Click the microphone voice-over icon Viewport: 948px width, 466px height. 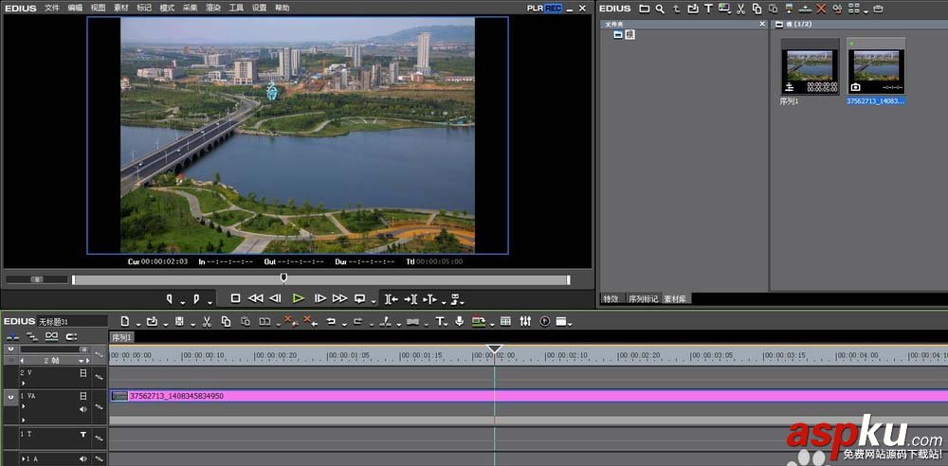[x=460, y=322]
